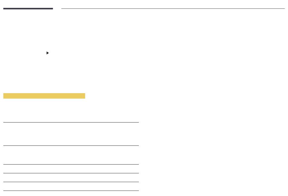
Task: Click blank space under dark header bar
Action: coord(28,28)
